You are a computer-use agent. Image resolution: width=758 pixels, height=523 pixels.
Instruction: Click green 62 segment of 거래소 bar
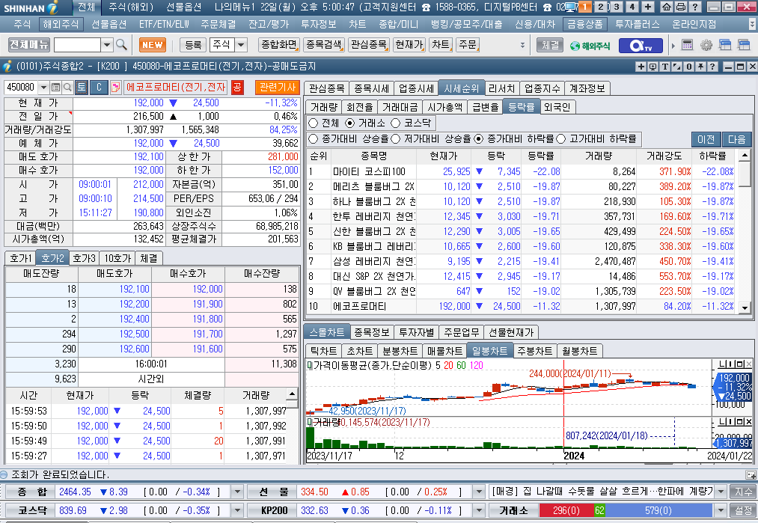point(599,510)
